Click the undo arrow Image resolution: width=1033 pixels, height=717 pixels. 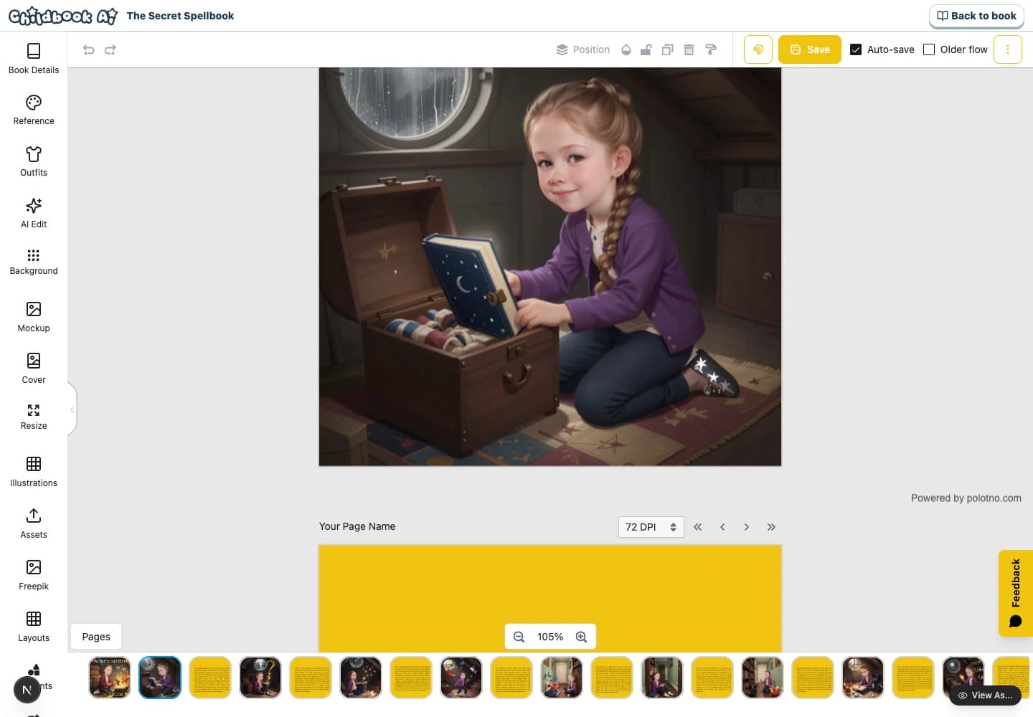point(89,49)
